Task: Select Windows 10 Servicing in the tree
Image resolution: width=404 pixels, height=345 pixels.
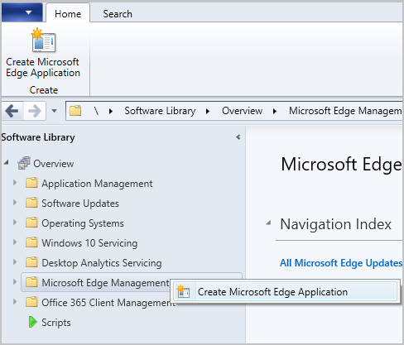Action: coord(89,243)
